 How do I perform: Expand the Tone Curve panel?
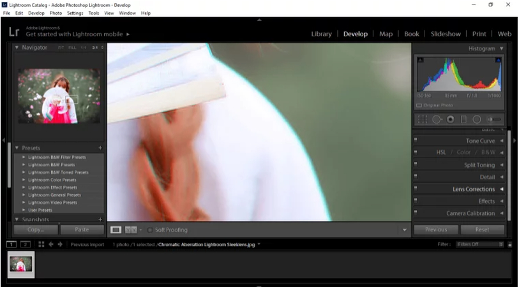(502, 141)
